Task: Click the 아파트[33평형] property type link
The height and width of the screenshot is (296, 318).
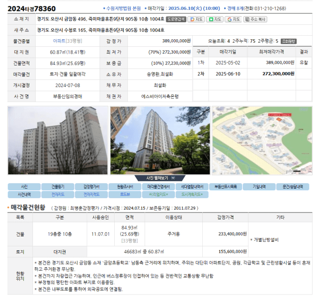Action: (68, 41)
